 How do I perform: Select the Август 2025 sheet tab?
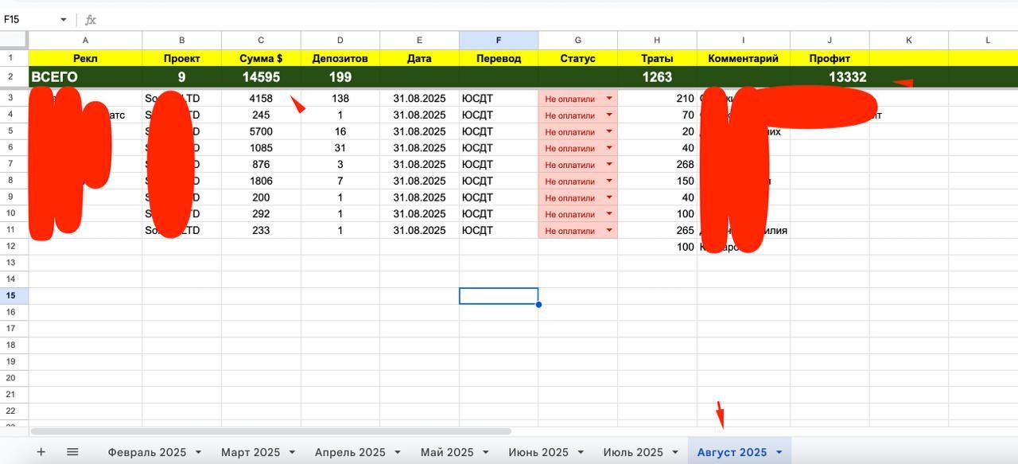click(732, 452)
